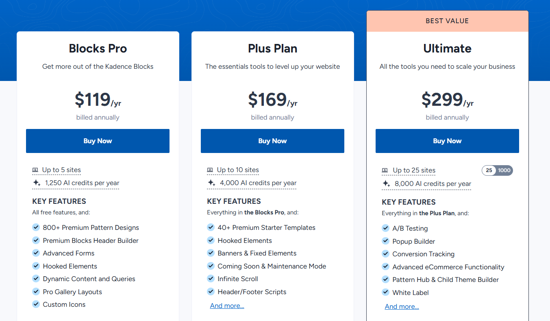Click the laptop icon next to Up to 10 sites
This screenshot has width=550, height=321.
click(211, 170)
